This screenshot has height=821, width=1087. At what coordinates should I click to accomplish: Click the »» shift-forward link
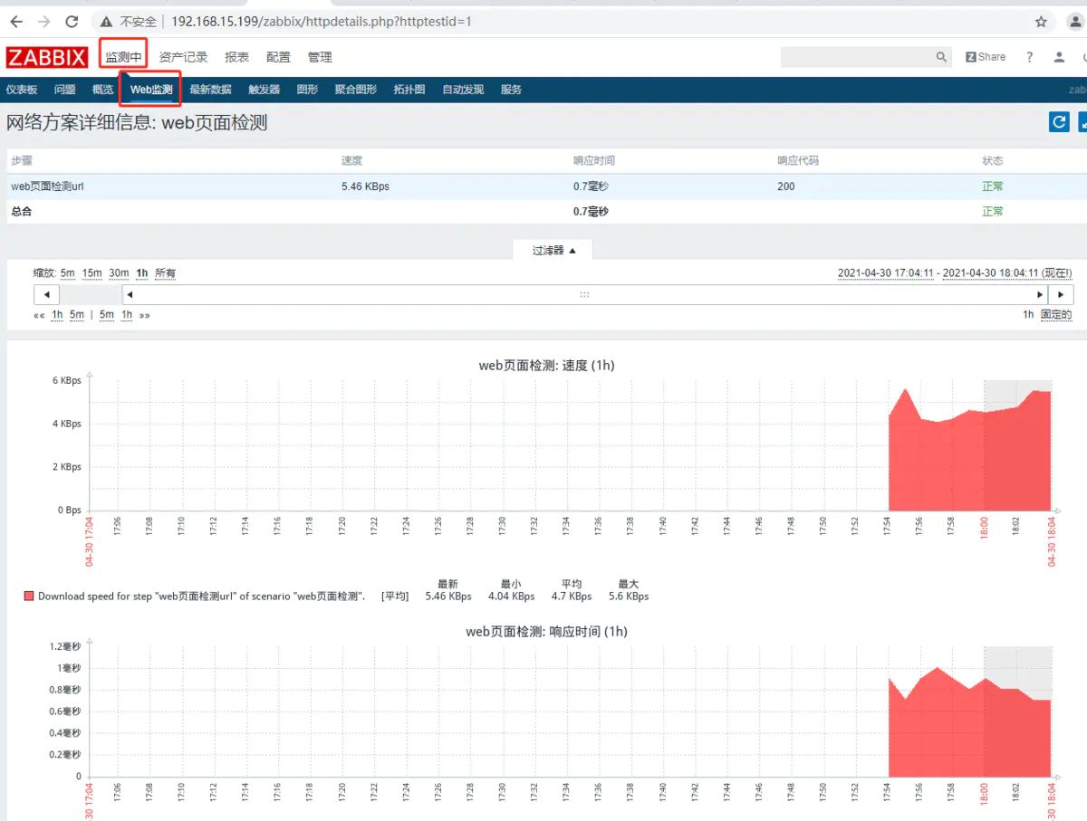tap(144, 315)
